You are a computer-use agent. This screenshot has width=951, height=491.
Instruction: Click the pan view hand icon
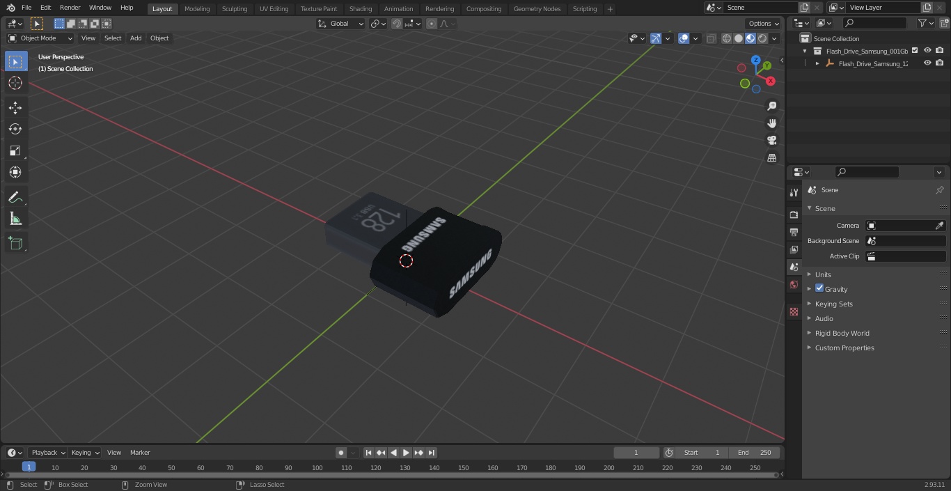coord(771,123)
